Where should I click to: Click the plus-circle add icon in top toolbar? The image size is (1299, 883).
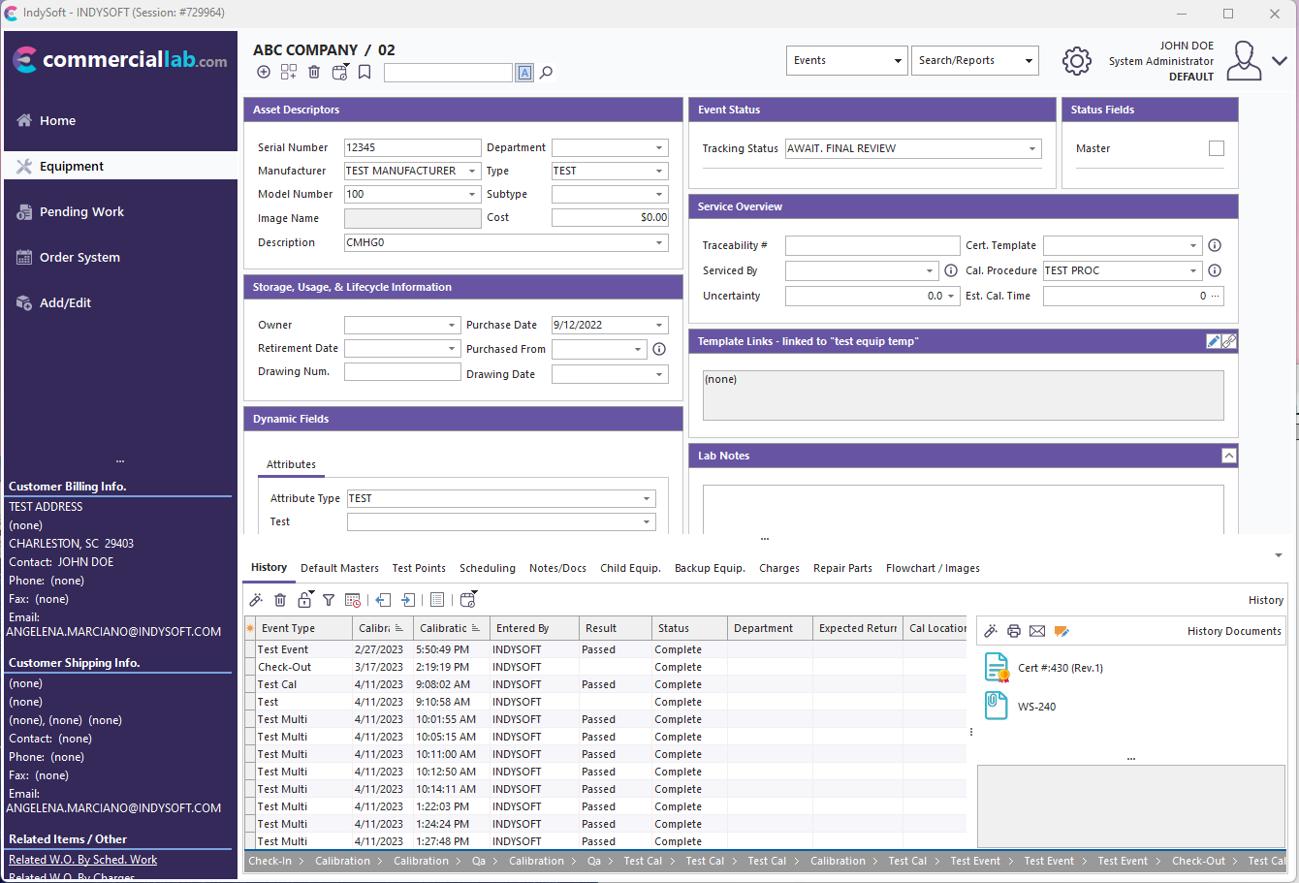click(264, 72)
